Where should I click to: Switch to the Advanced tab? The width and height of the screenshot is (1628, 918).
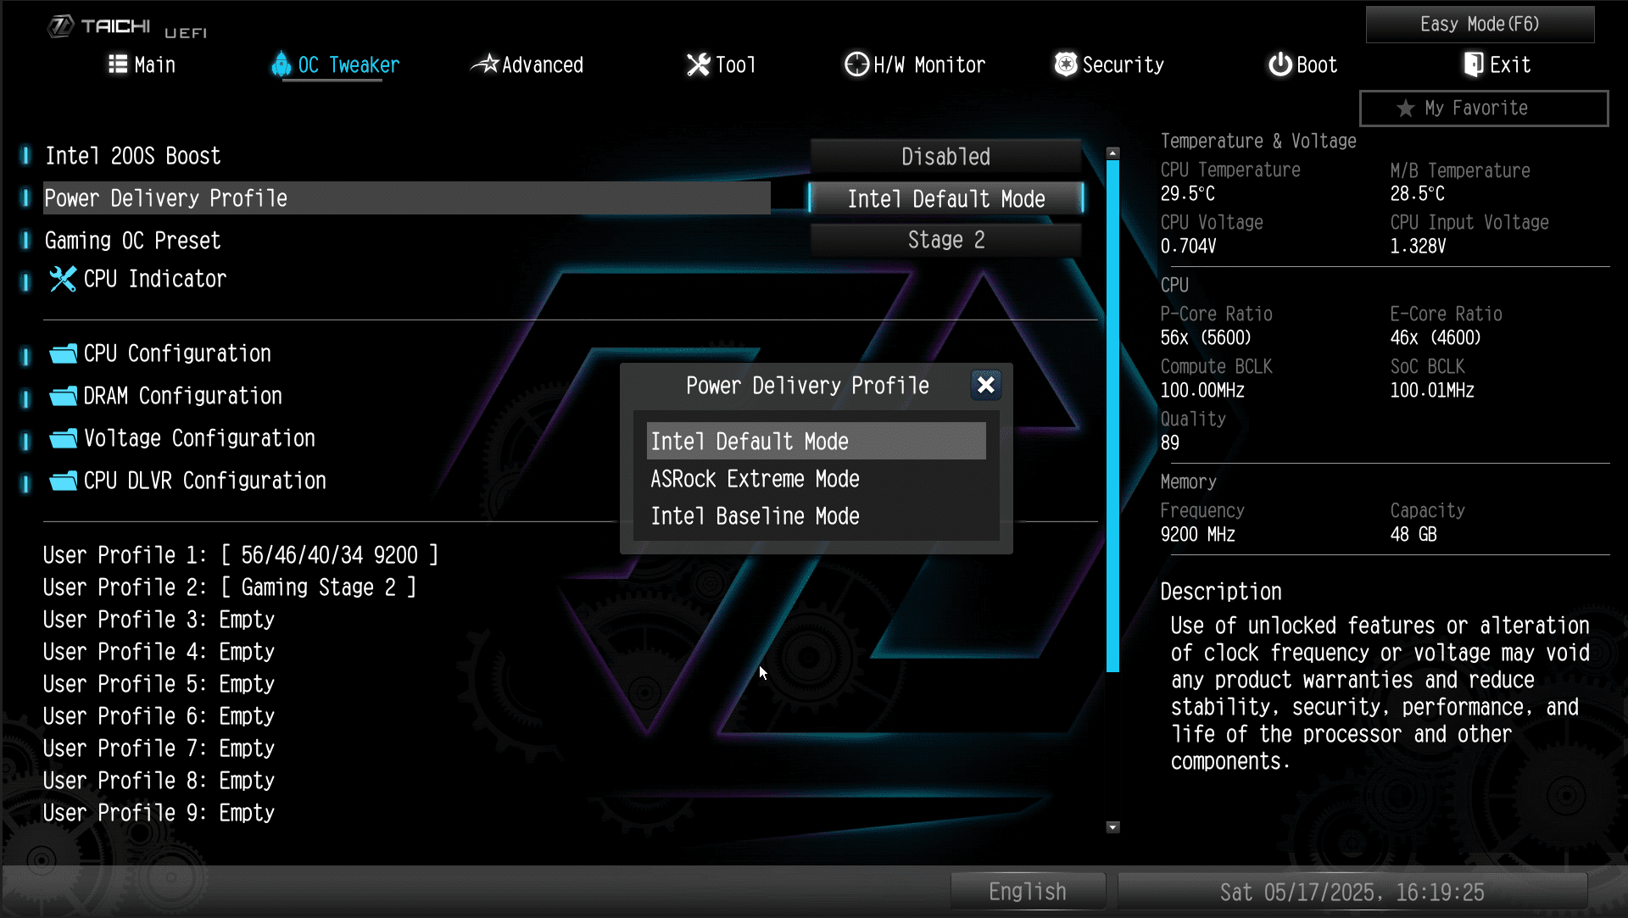527,64
